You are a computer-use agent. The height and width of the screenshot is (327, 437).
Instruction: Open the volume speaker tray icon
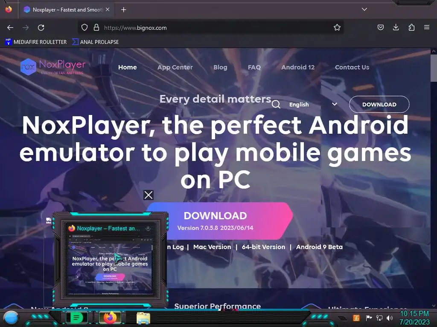(390, 318)
